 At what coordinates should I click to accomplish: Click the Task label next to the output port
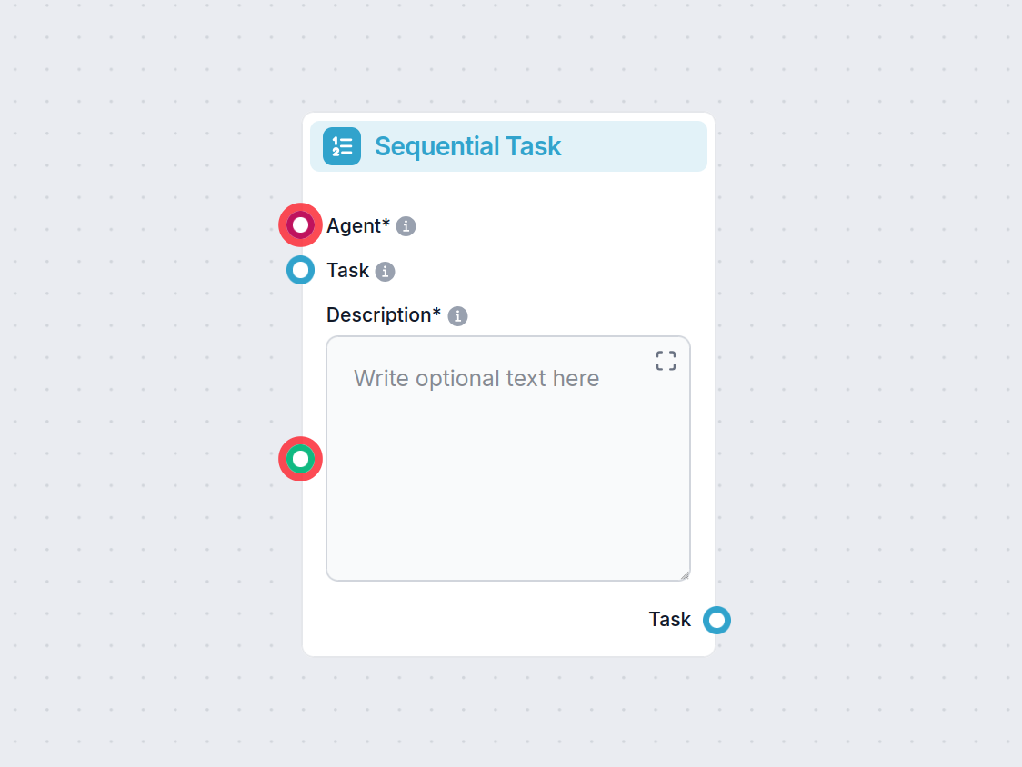point(668,619)
